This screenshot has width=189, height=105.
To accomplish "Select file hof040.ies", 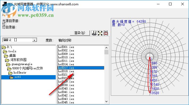I will click(x=66, y=89).
